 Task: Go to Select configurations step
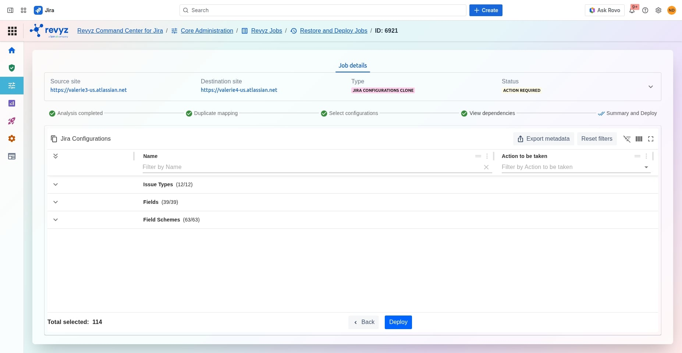(349, 113)
